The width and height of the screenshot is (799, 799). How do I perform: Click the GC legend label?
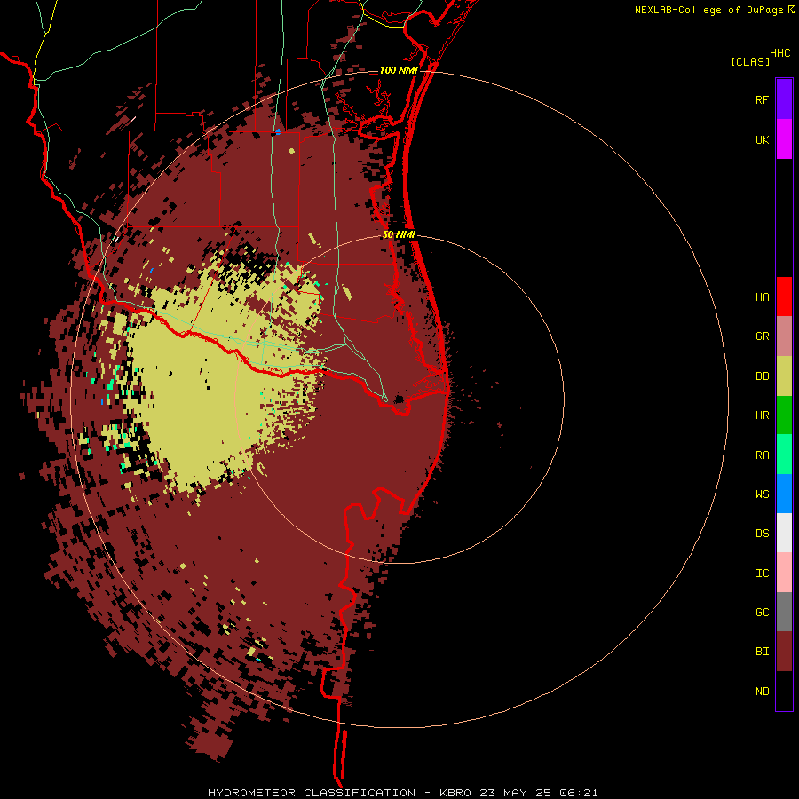coord(762,613)
